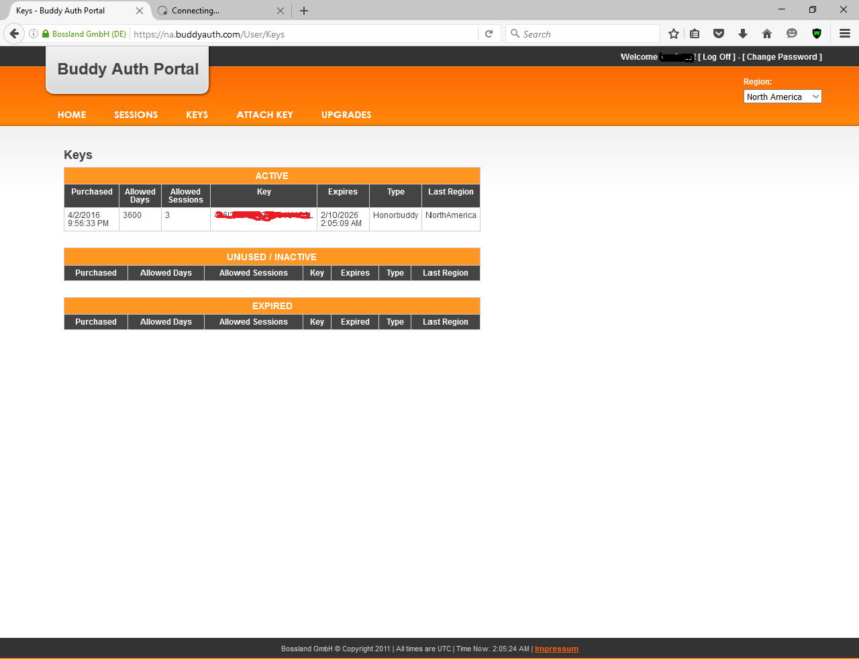Open the UPGRADES navigation item
859x660 pixels.
coord(346,115)
